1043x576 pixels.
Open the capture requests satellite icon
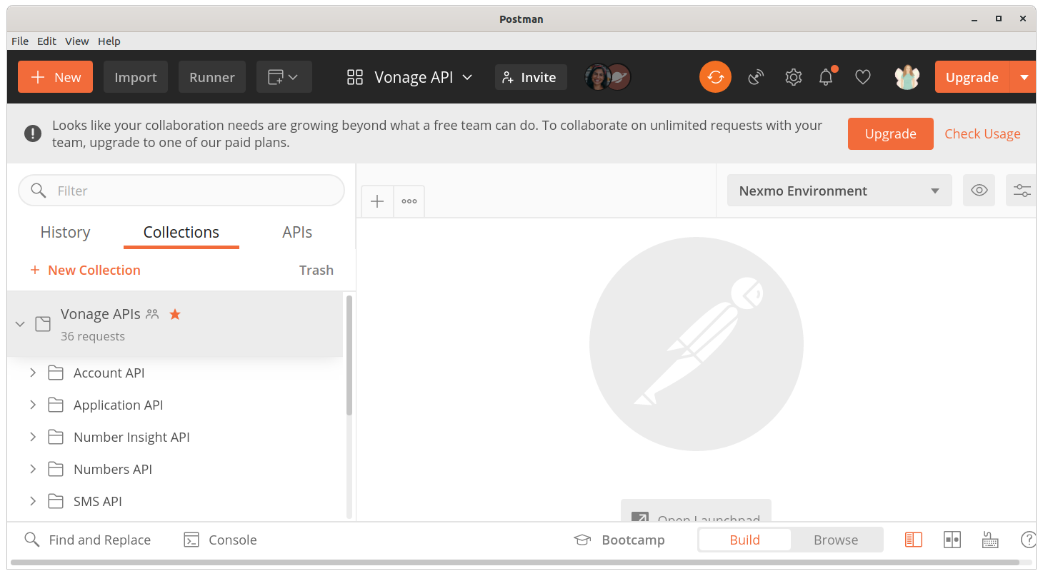[x=756, y=77]
